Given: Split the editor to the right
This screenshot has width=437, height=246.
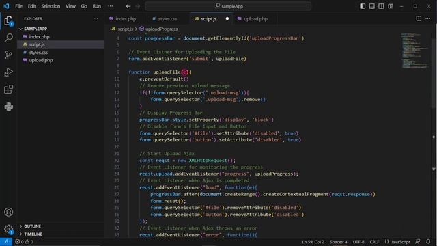Looking at the screenshot, I should pos(419,18).
